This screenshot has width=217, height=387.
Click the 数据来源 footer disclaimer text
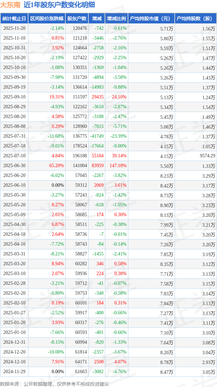click(55, 384)
